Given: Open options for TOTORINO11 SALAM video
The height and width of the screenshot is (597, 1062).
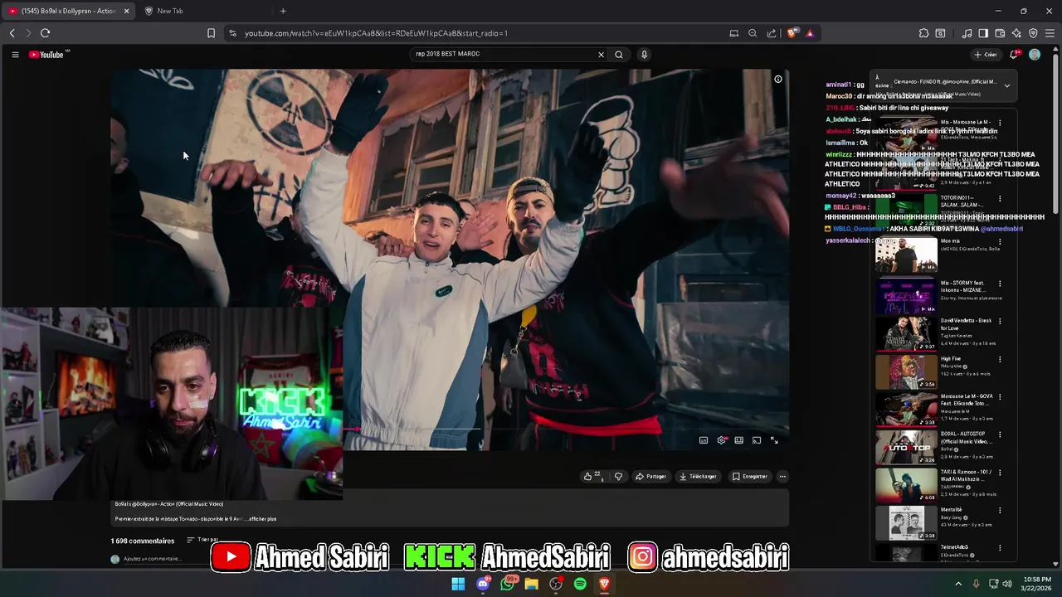Looking at the screenshot, I should point(1000,199).
